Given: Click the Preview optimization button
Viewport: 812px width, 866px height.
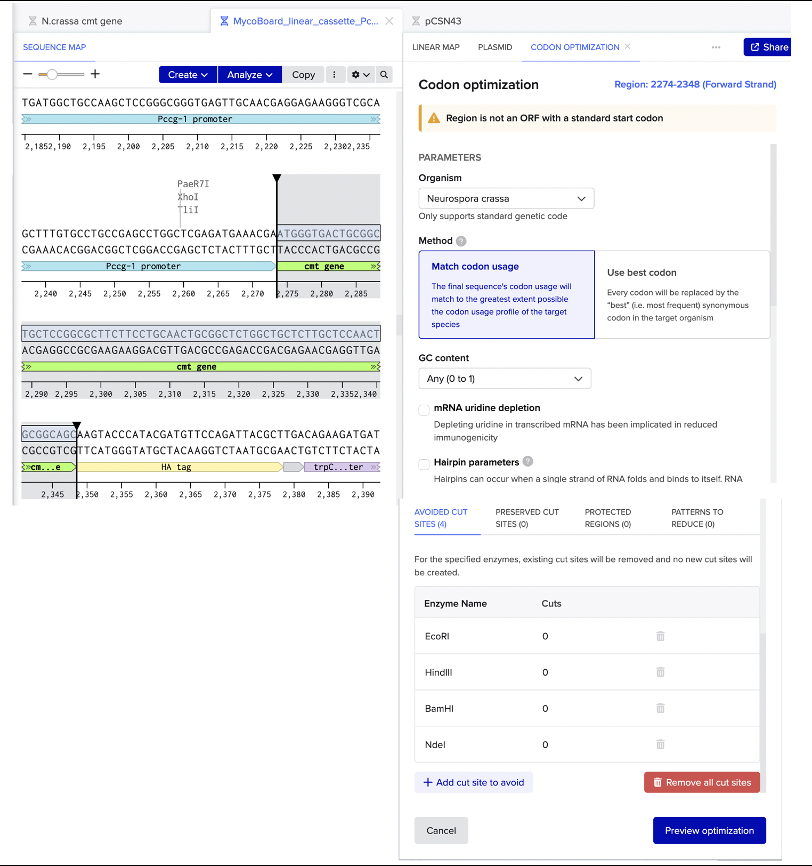Looking at the screenshot, I should click(x=709, y=830).
